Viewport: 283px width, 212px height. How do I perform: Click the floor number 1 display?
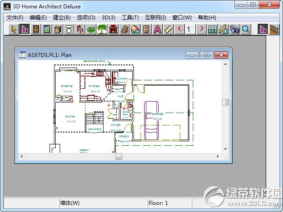tap(191, 29)
